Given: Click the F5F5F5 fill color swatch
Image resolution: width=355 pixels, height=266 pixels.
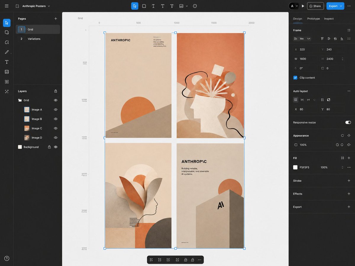Looking at the screenshot, I should click(295, 167).
